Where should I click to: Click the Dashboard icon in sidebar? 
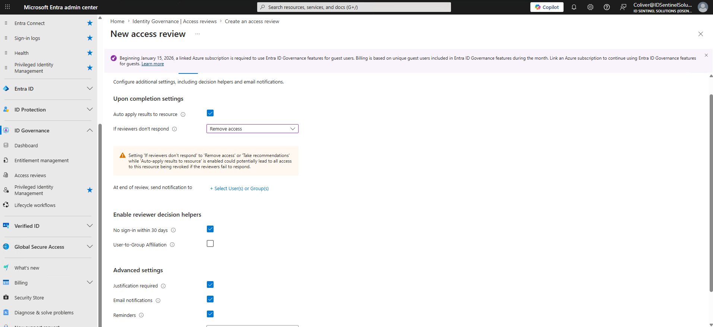6,145
